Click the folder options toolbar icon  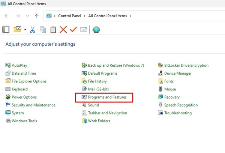tap(17, 29)
